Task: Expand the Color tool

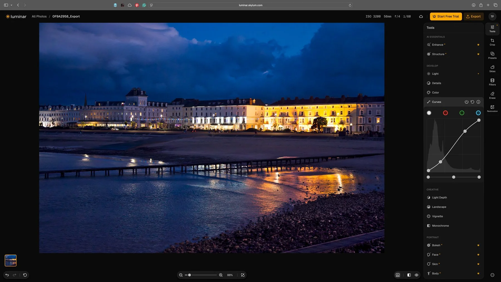Action: [x=453, y=93]
